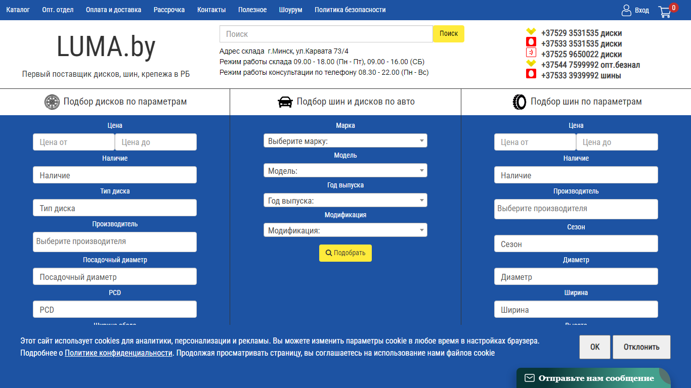This screenshot has height=388, width=691.
Task: Click phone number +37544 7599992 опт.безнал
Action: point(590,65)
